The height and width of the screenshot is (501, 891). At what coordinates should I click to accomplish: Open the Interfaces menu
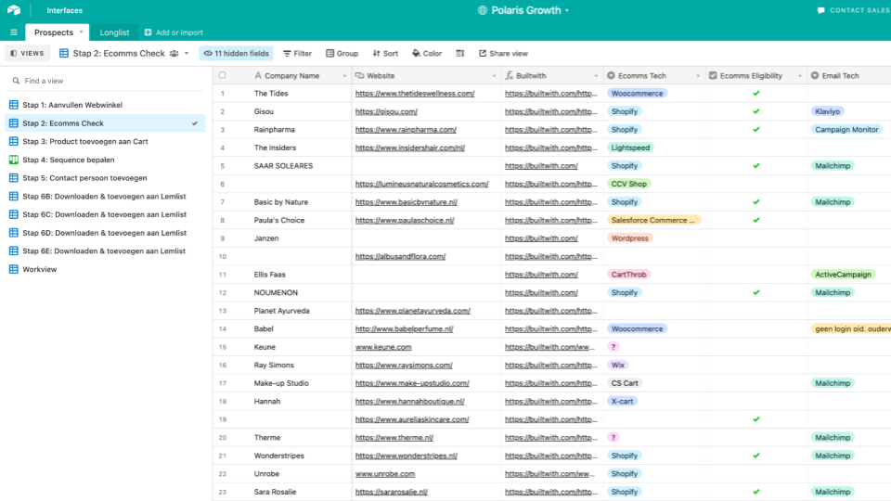(x=64, y=10)
